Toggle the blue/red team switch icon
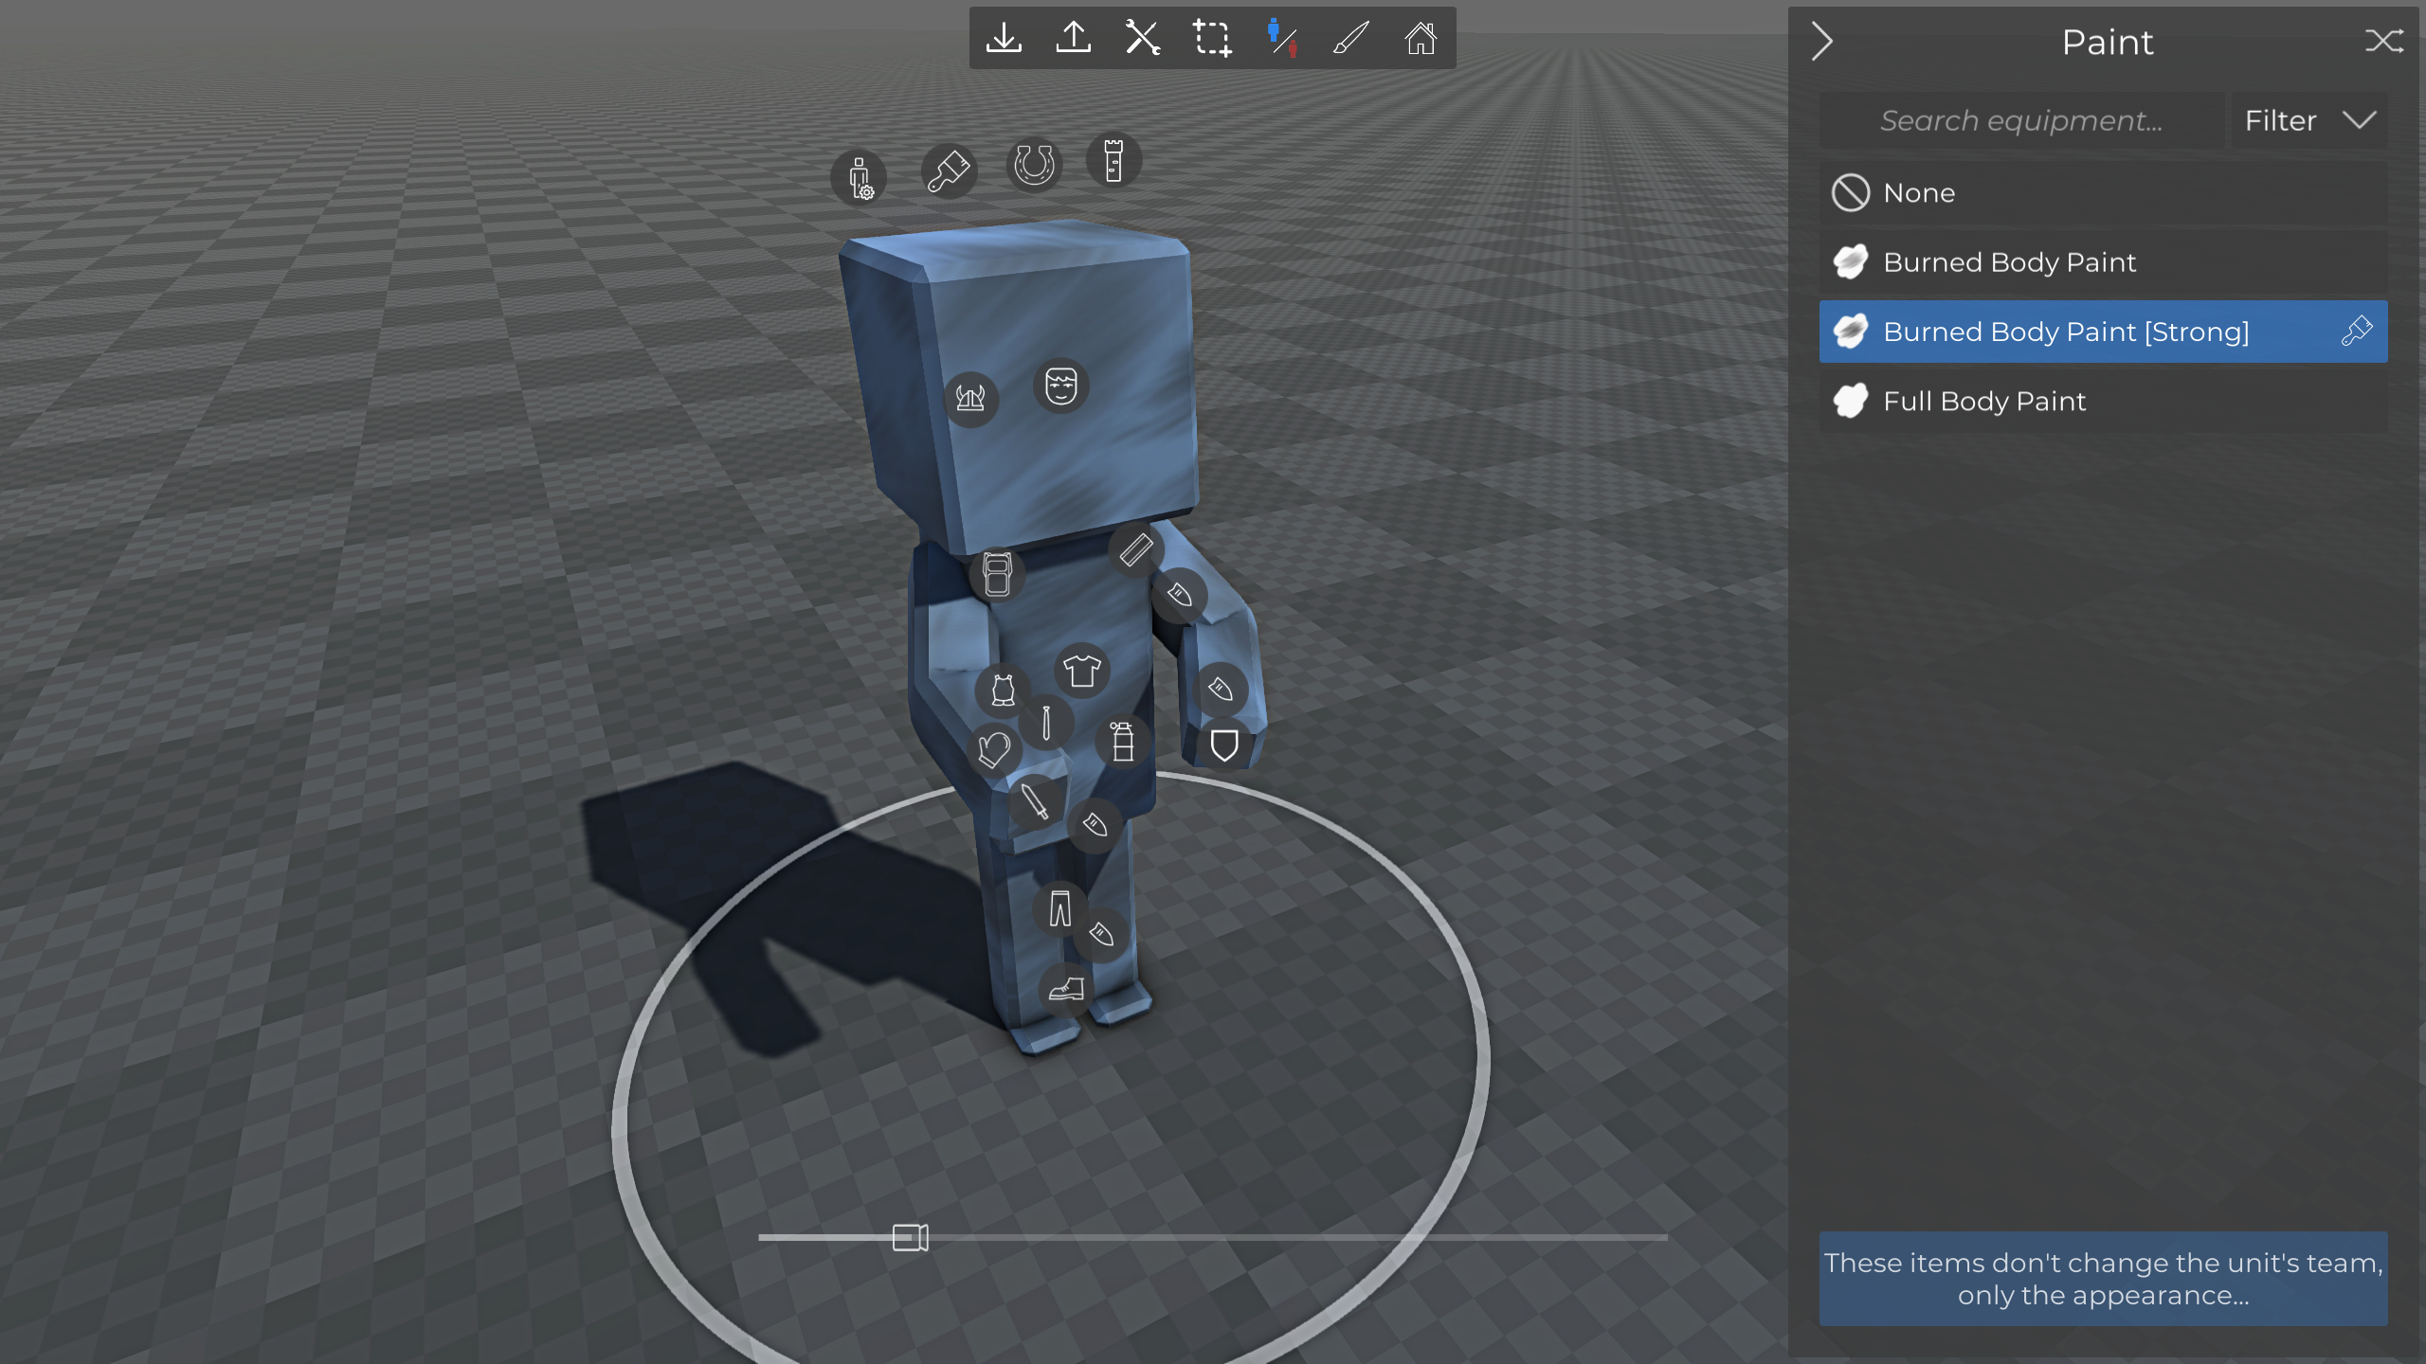2426x1364 pixels. pos(1281,39)
